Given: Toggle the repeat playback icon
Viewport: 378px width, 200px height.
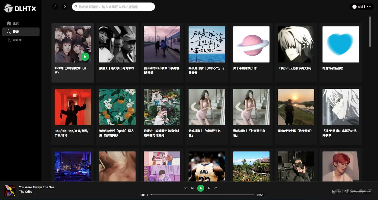Looking at the screenshot, I should point(215,188).
